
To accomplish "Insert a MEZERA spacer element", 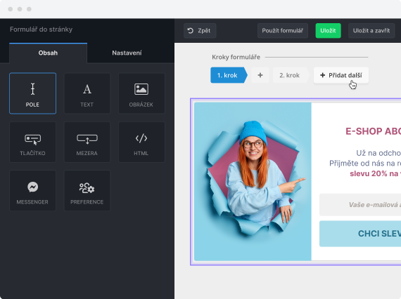I will pos(87,142).
